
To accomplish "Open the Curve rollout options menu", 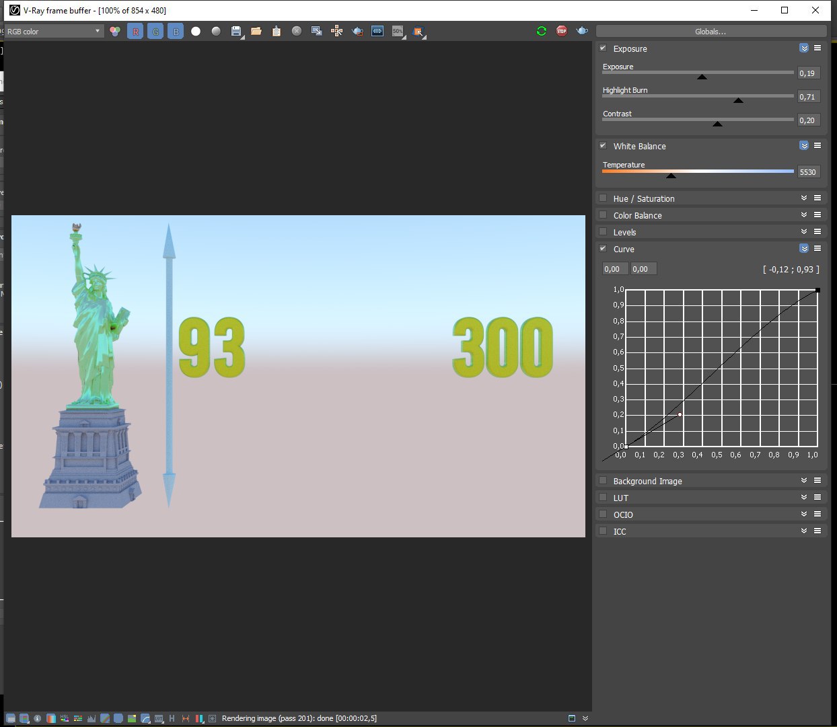I will 817,249.
